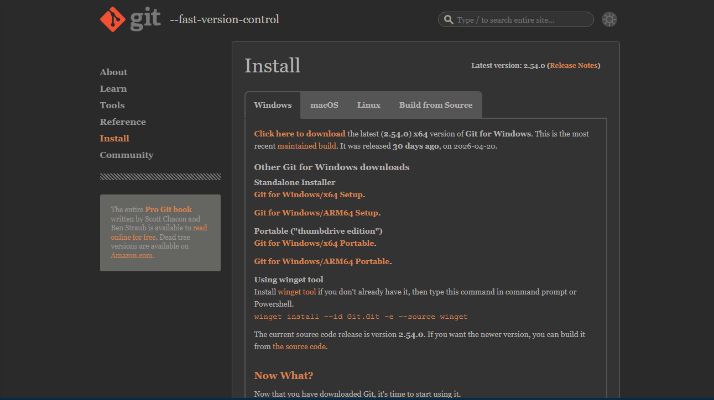714x400 pixels.
Task: Focus the site search input field
Action: coord(516,20)
